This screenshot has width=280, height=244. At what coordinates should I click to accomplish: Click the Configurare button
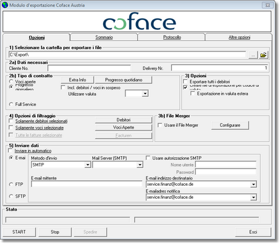coord(230,125)
